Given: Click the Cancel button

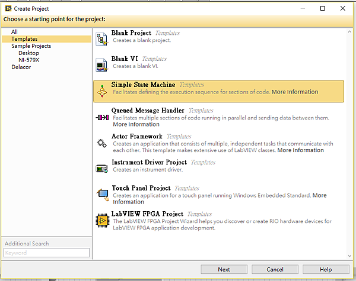Looking at the screenshot, I should (x=275, y=269).
